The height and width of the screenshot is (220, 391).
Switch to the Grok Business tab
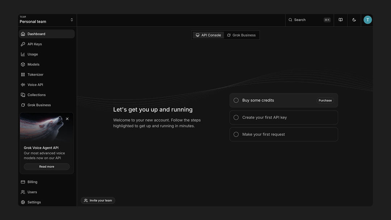[241, 35]
